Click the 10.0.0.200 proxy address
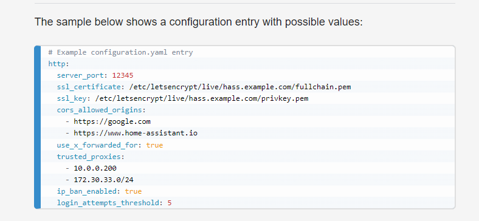The width and height of the screenshot is (479, 221). 95,168
